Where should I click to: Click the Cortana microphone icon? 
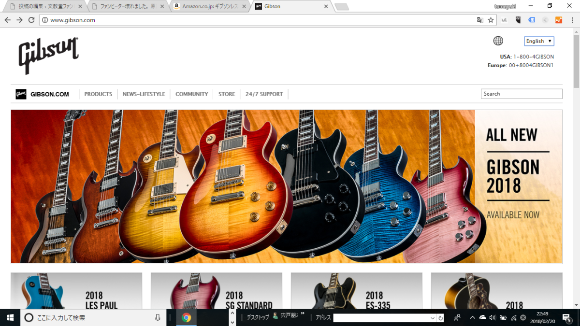158,317
